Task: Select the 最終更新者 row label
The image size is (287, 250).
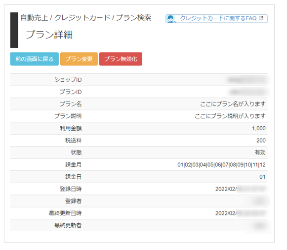Action: [68, 225]
